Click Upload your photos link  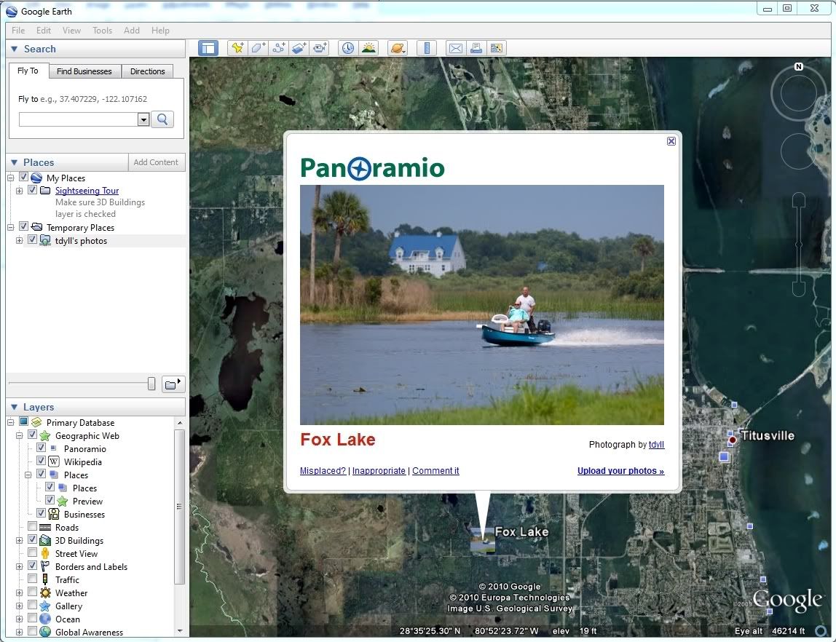pyautogui.click(x=620, y=470)
